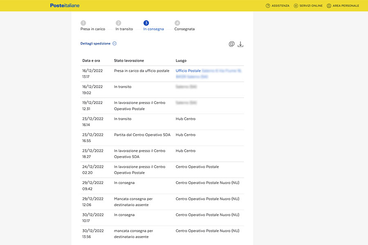The width and height of the screenshot is (368, 245).
Task: Click the Stato lavorazione column header
Action: tap(129, 60)
